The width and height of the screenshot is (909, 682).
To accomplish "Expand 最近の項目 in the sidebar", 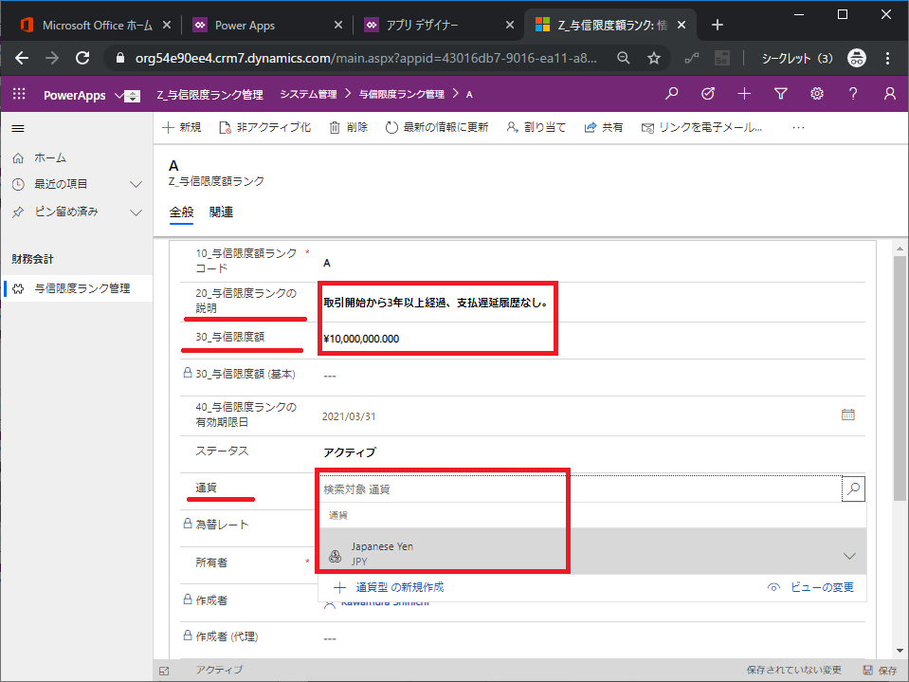I will (x=135, y=184).
